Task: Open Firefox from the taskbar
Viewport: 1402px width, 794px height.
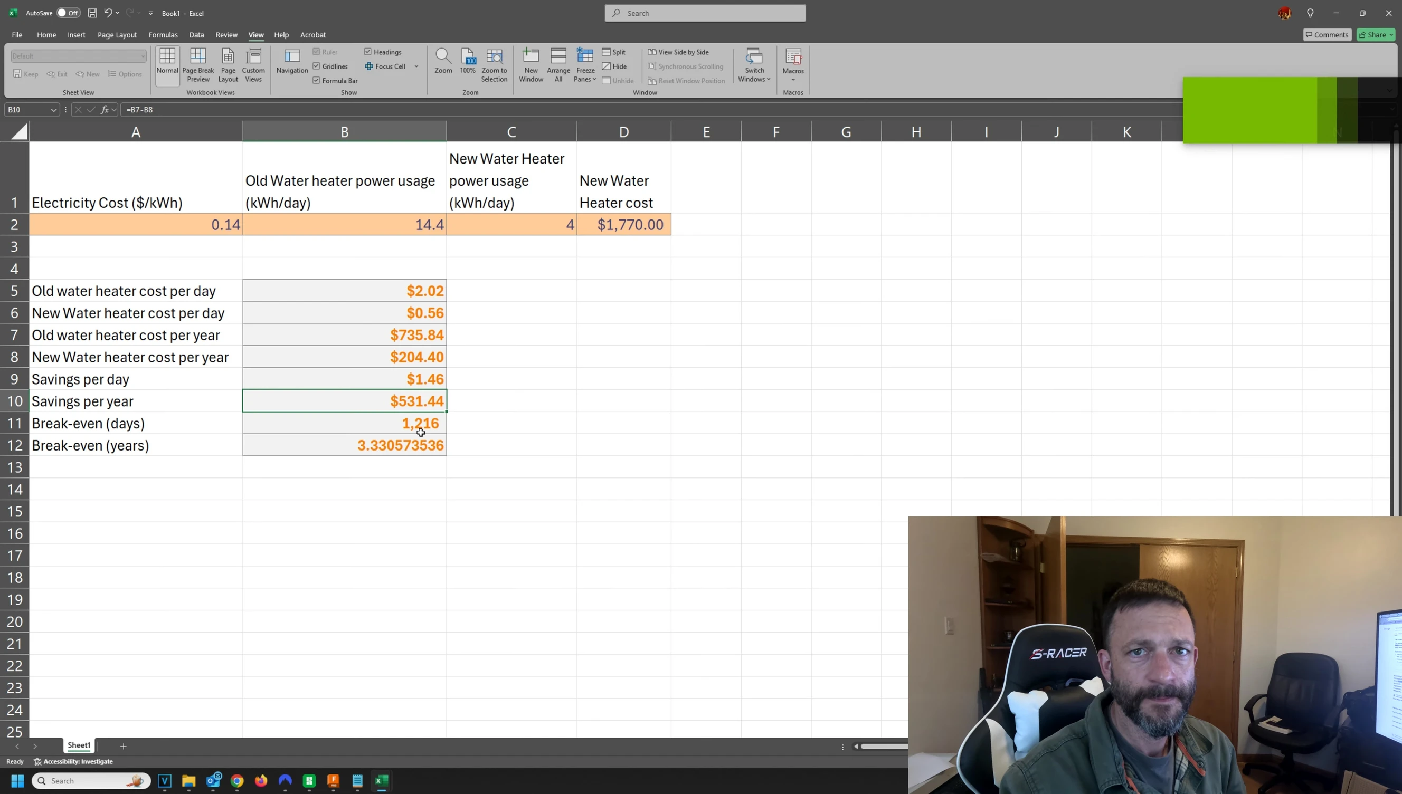Action: coord(261,781)
